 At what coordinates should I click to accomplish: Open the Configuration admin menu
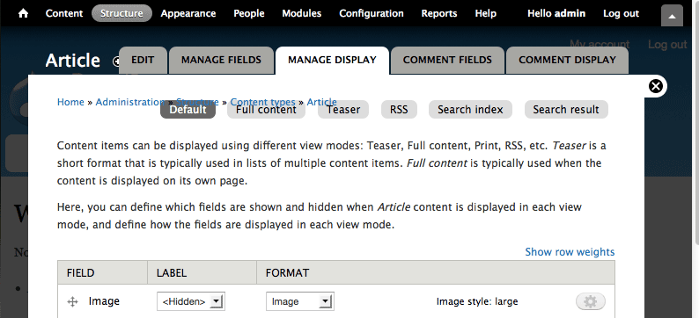pyautogui.click(x=372, y=13)
